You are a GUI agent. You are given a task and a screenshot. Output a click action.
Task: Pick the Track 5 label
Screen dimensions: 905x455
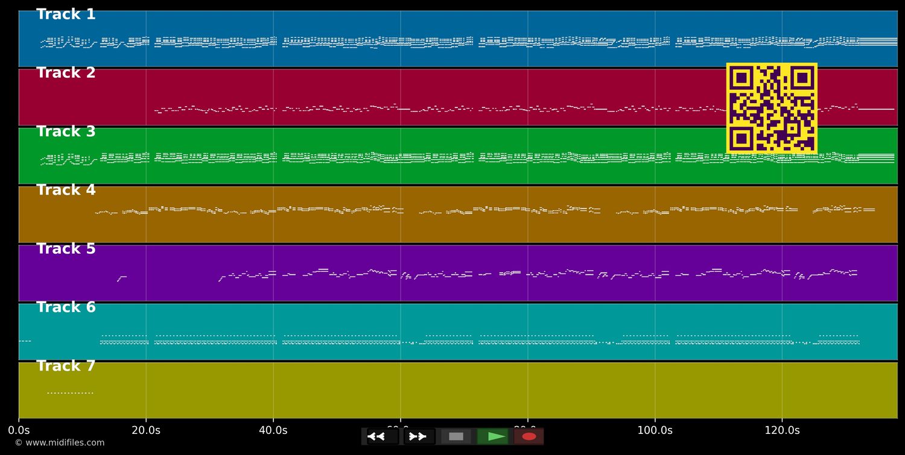click(66, 249)
